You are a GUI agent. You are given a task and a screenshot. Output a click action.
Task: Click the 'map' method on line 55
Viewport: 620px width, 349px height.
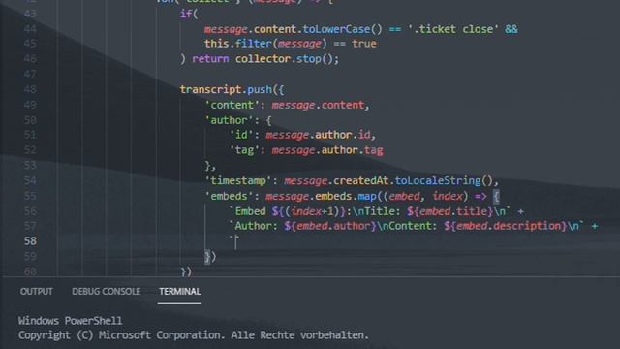(x=367, y=196)
